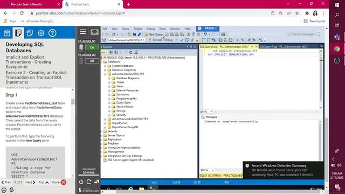Click the Undo arrow icon

point(205,34)
